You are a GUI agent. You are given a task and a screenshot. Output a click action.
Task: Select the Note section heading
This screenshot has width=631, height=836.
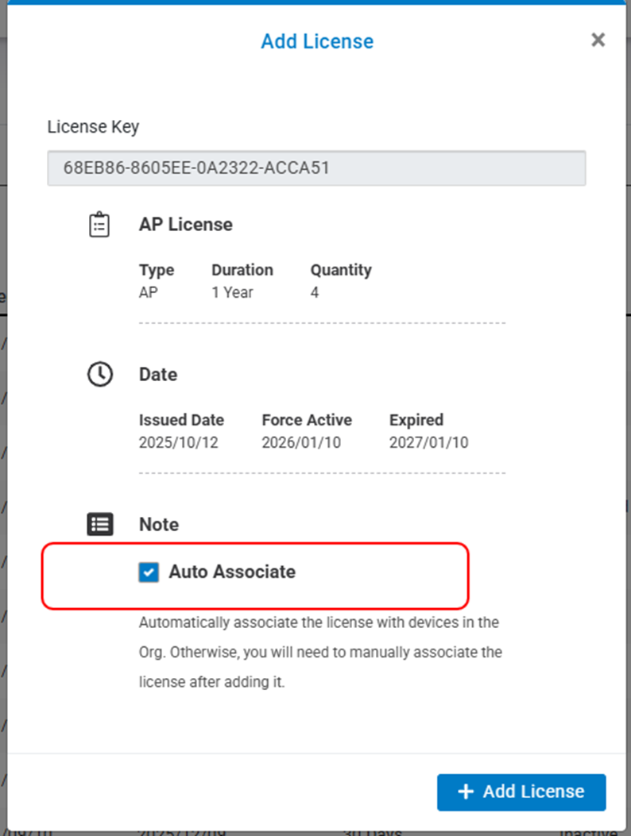159,525
